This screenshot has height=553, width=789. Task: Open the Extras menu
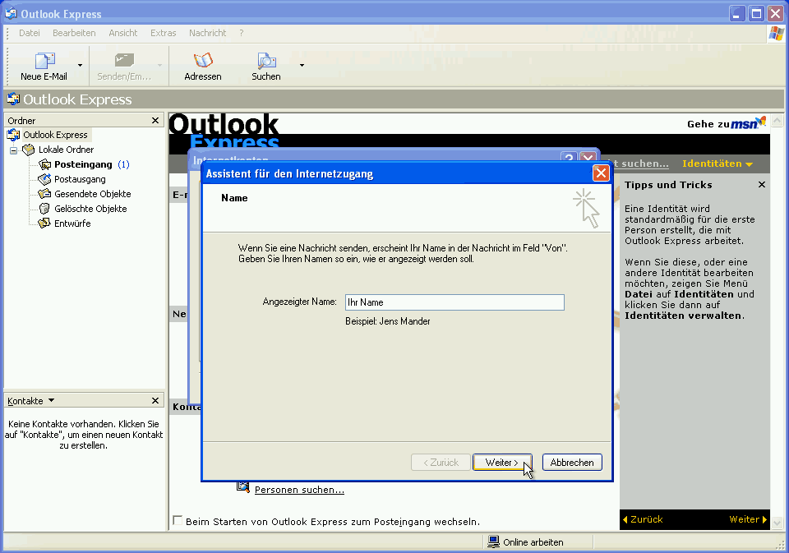click(163, 33)
